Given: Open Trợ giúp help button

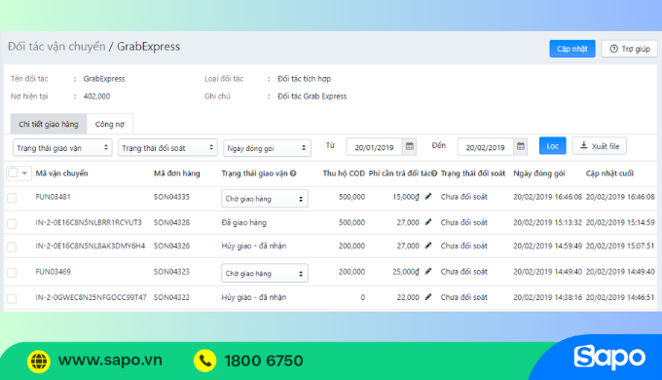Looking at the screenshot, I should pyautogui.click(x=630, y=49).
